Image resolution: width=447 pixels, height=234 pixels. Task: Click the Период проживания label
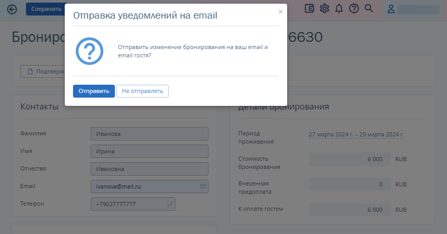(x=256, y=137)
